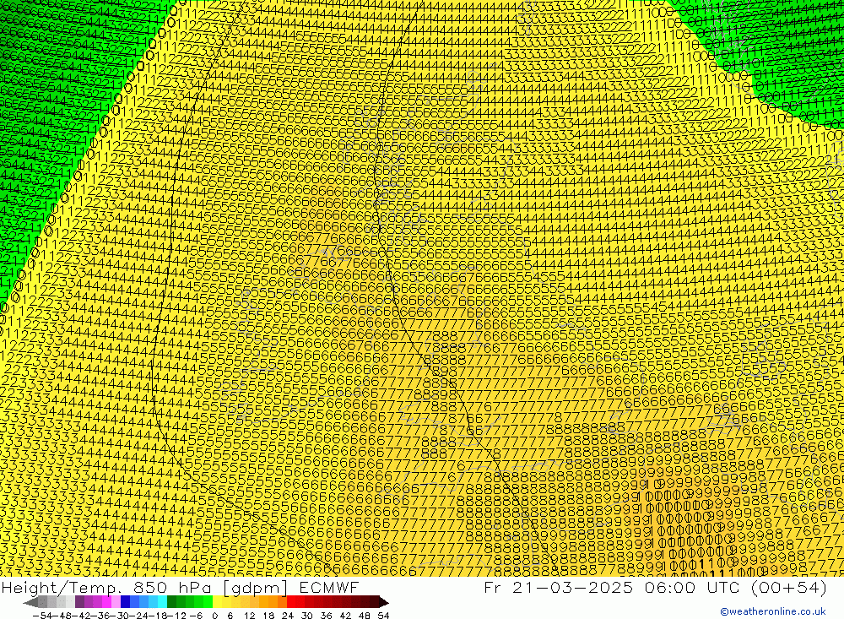
Task: Pick the dark blue swatch above -30
Action: 125,602
